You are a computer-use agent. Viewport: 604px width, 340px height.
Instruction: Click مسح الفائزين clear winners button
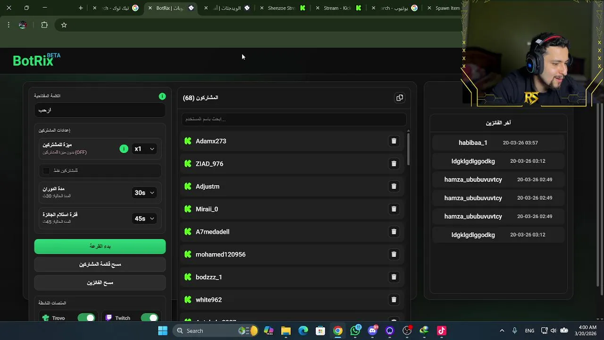coord(100,283)
